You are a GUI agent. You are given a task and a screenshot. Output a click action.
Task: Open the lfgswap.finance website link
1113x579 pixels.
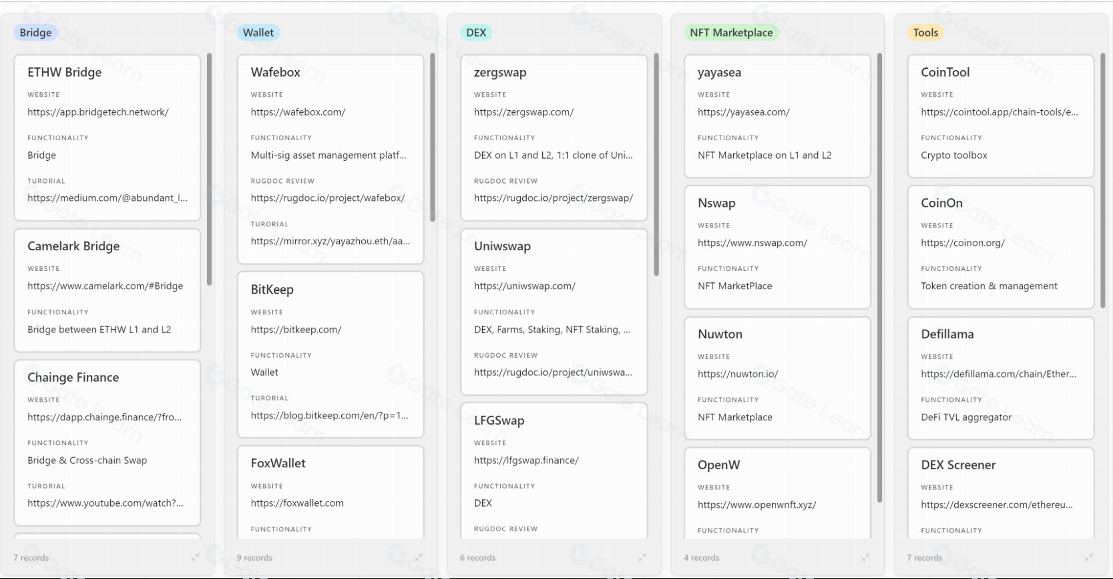point(526,460)
